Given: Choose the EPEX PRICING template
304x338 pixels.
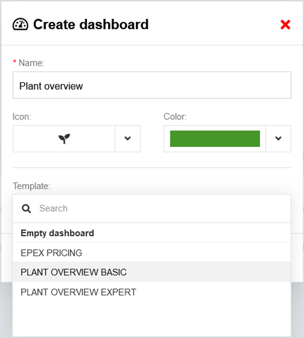Looking at the screenshot, I should pos(51,253).
